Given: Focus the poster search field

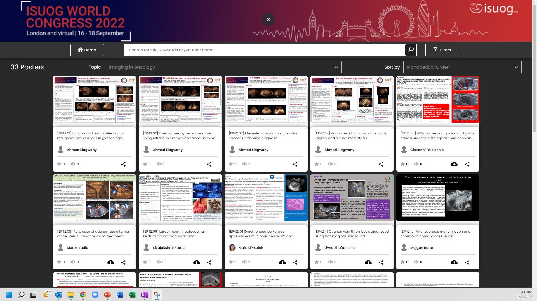Looking at the screenshot, I should 264,50.
